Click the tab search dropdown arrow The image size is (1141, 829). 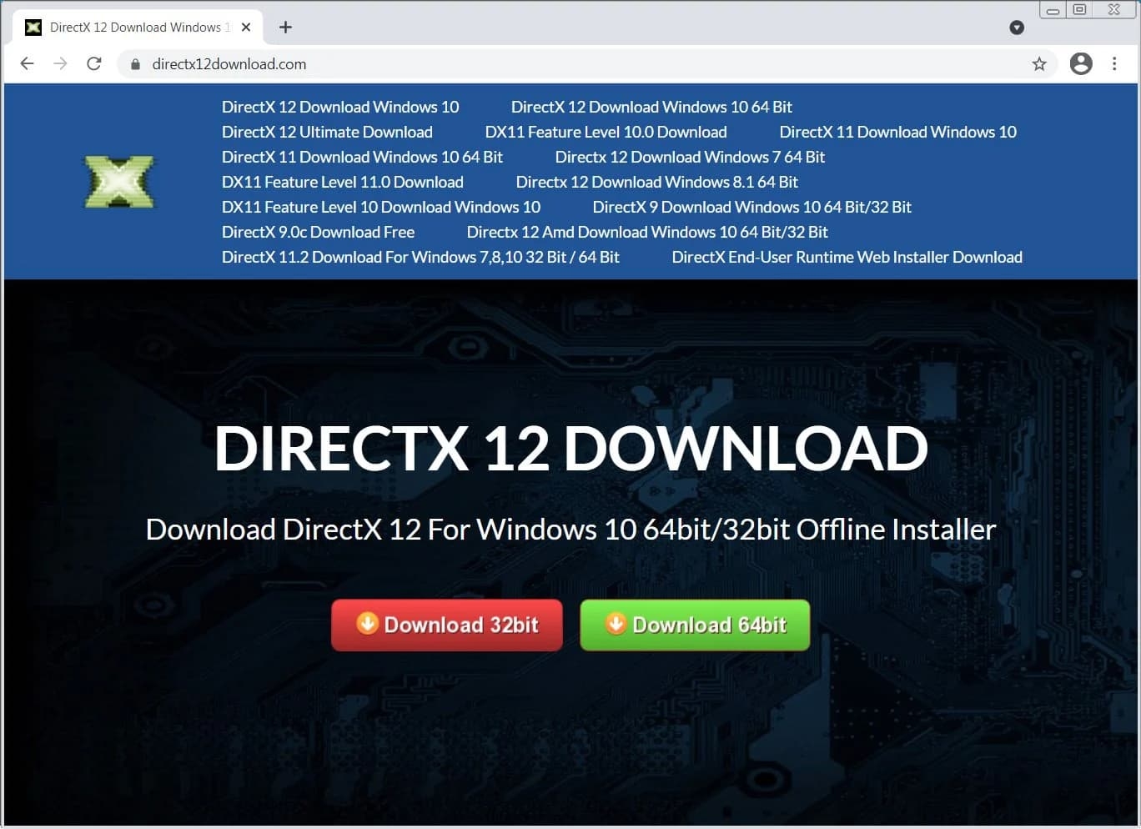click(1017, 28)
